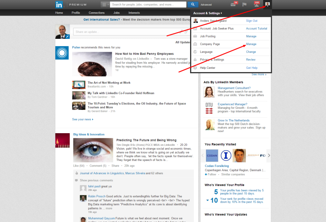Click Anders Søndergaard name in menu
The image size is (326, 222).
213,21
